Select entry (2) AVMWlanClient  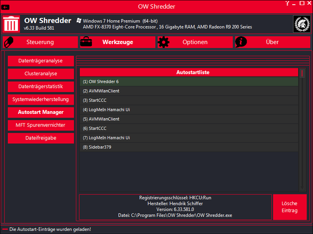[x=189, y=91]
